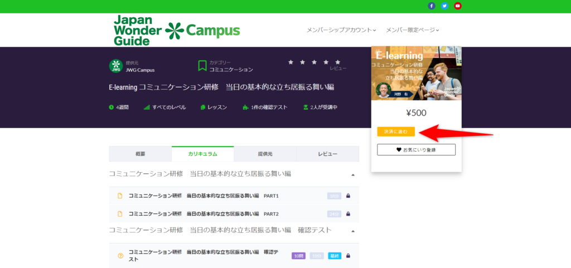Click the question mark quiz icon
The height and width of the screenshot is (268, 571).
click(x=120, y=256)
